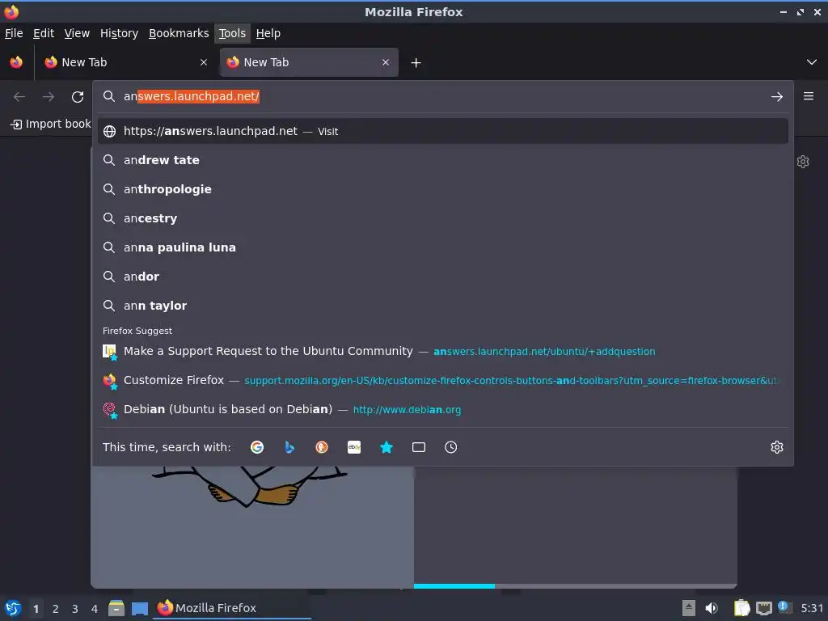
Task: Select Mozilla Firefox taskbar window button
Action: [x=232, y=608]
